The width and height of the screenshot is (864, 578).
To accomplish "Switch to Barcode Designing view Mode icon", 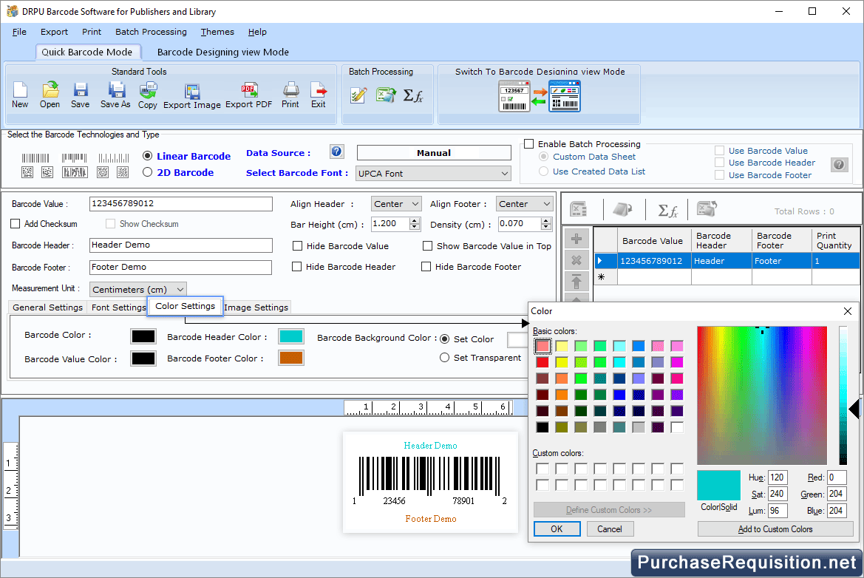I will pyautogui.click(x=540, y=95).
